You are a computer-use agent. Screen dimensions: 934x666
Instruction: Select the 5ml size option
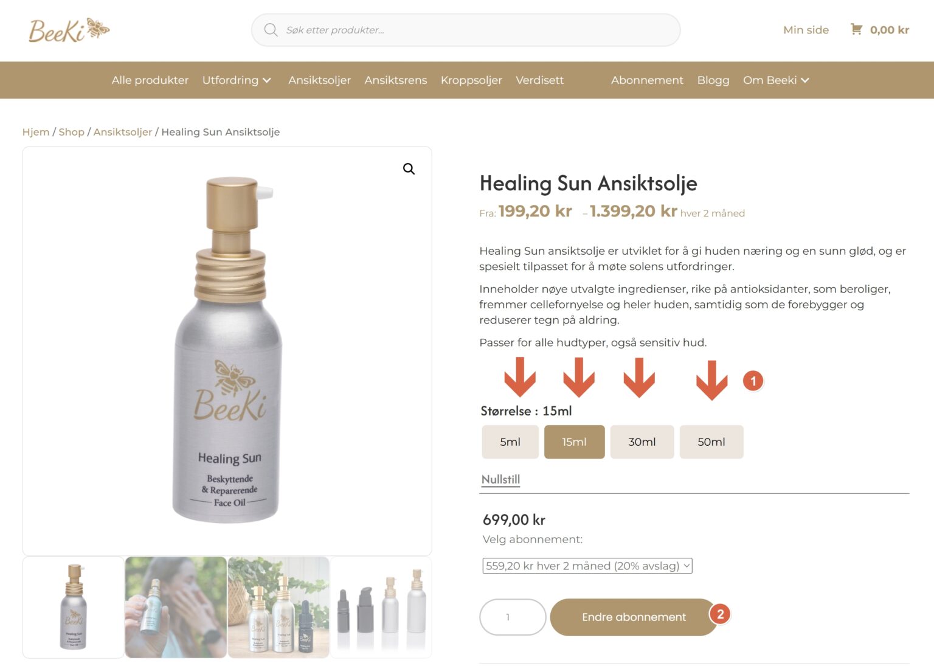[x=510, y=442]
